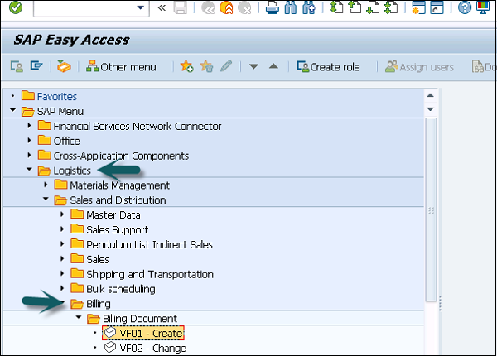Click the Other menu button
The width and height of the screenshot is (497, 356).
123,66
